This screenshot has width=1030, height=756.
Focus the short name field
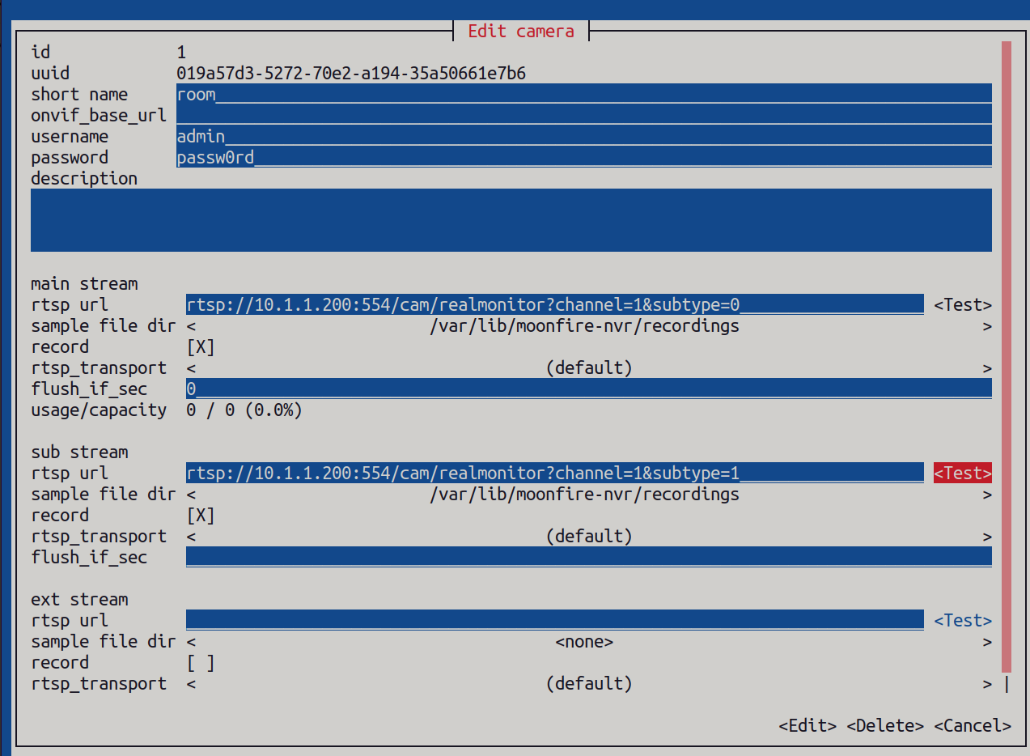point(583,95)
